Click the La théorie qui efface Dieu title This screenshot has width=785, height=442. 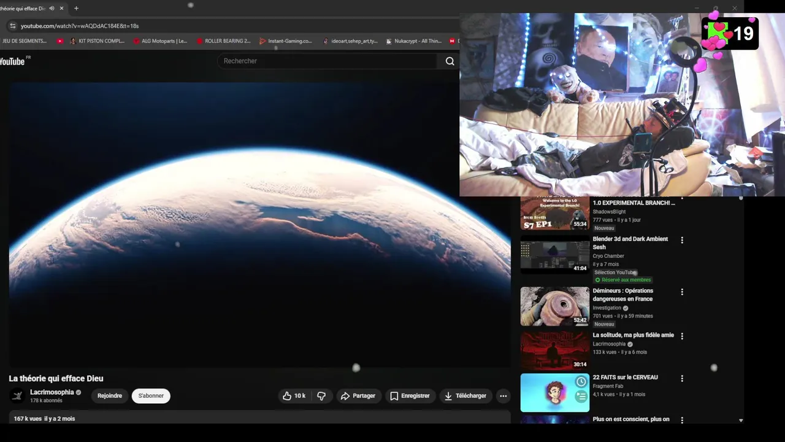(x=56, y=379)
